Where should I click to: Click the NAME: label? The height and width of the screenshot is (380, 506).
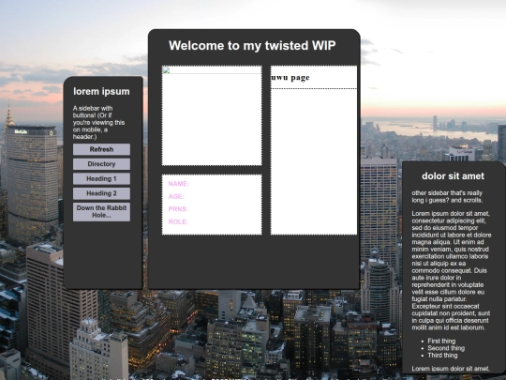pos(178,184)
